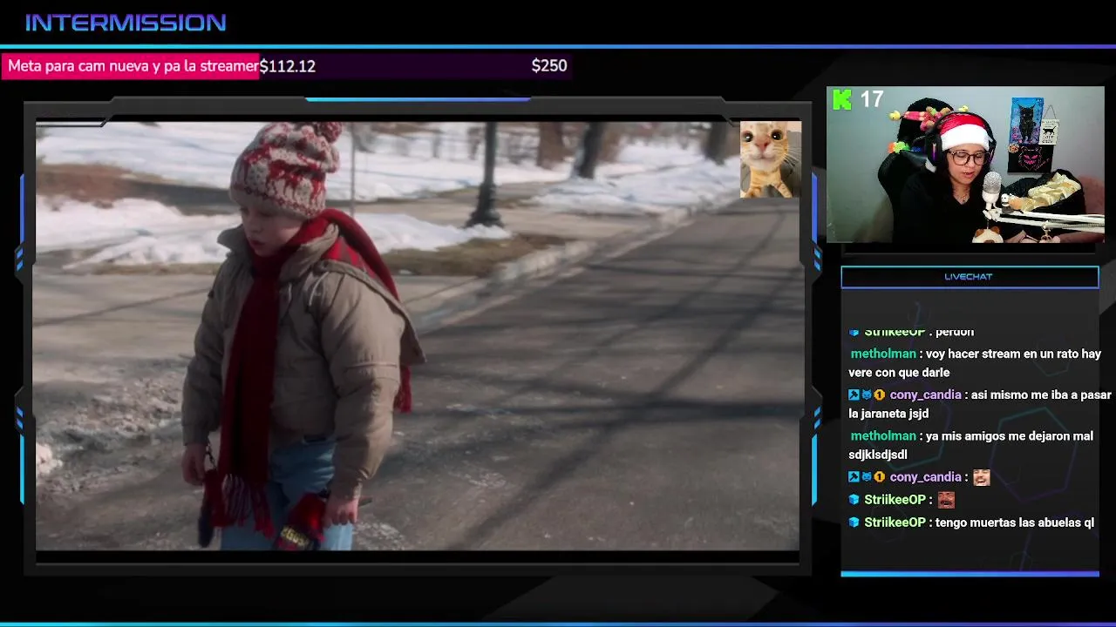The image size is (1116, 627).
Task: Open metholman profile from 'voy hacer stream' message
Action: (x=883, y=354)
